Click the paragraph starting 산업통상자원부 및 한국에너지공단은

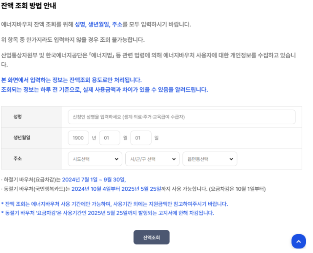click(149, 60)
